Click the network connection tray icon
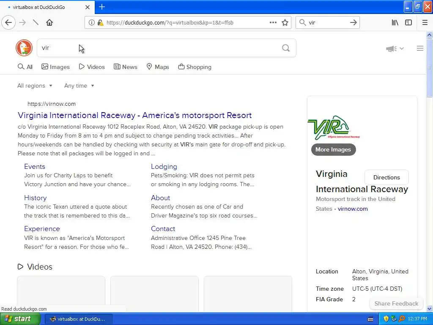This screenshot has height=325, width=433. tap(394, 319)
